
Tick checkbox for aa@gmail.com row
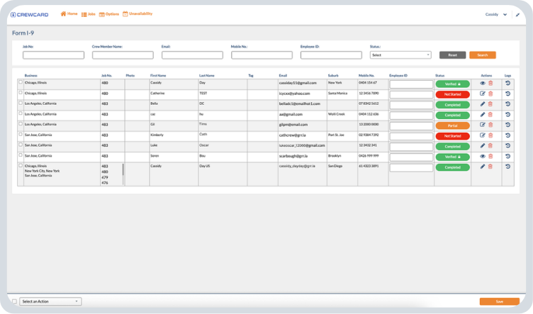[x=21, y=113]
